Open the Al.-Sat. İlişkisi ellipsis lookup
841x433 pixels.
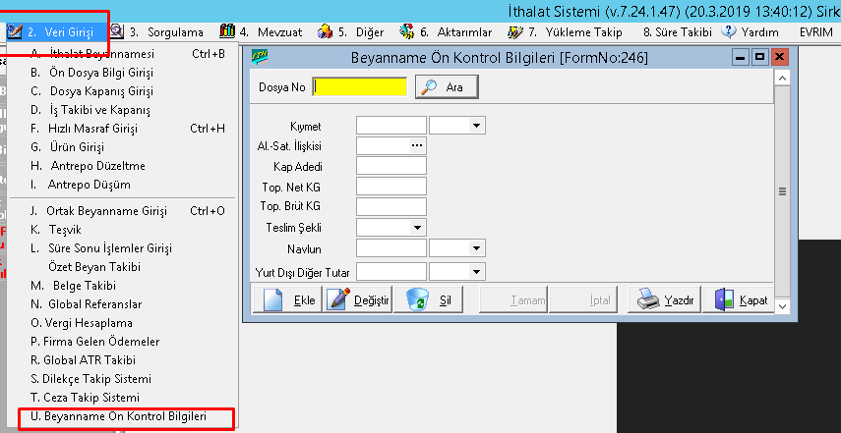coord(417,145)
